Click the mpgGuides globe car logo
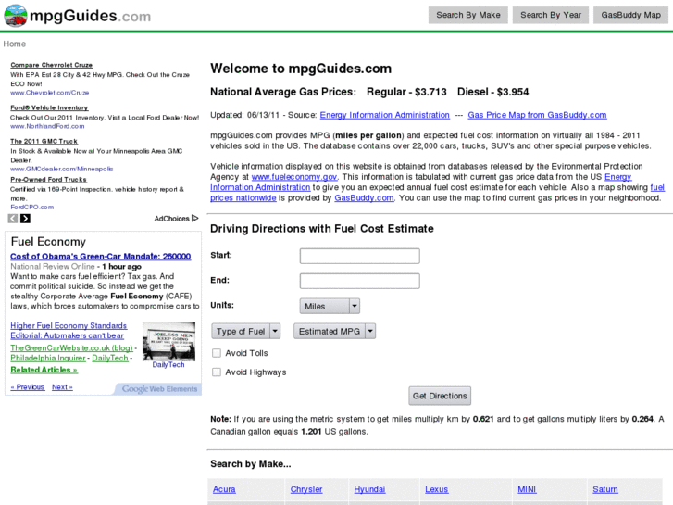 click(x=16, y=16)
